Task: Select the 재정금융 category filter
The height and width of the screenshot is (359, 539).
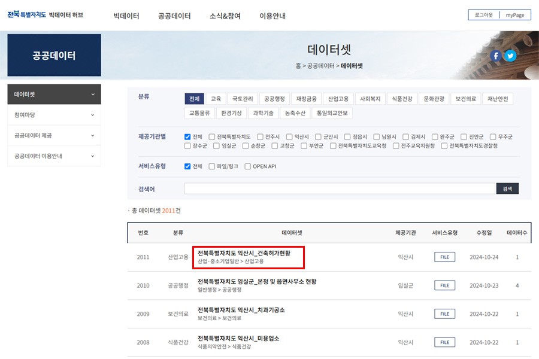Action: coord(306,99)
